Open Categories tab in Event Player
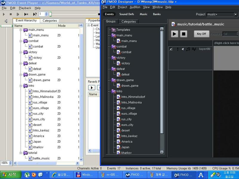 [x=50, y=21]
